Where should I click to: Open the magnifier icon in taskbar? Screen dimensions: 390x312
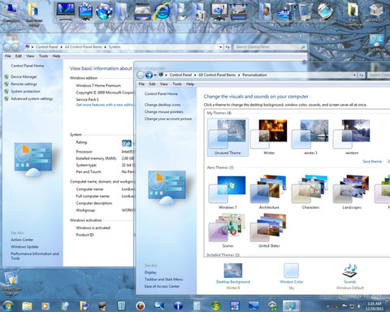coord(159,306)
